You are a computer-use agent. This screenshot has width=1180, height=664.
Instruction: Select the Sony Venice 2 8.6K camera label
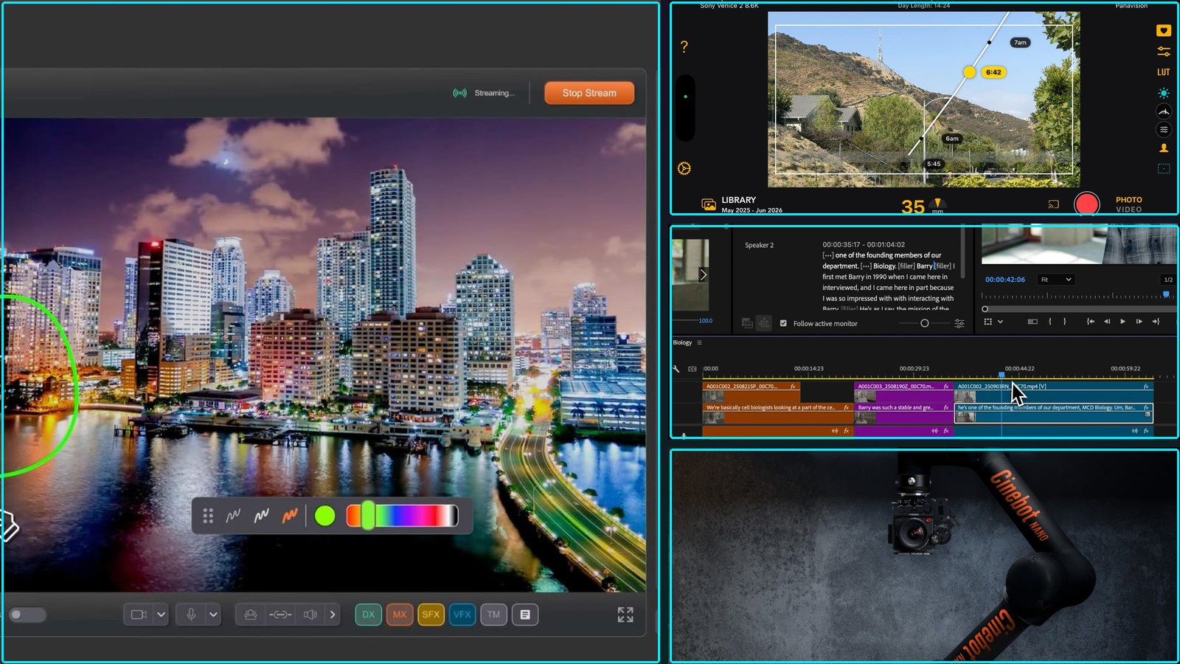point(729,6)
